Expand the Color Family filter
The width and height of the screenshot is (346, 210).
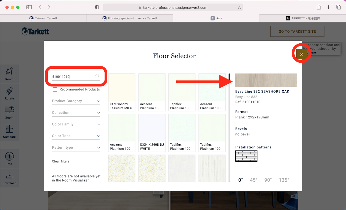tap(76, 124)
